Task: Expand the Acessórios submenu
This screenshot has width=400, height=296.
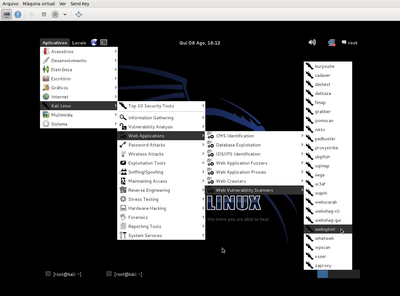Action: (x=79, y=52)
